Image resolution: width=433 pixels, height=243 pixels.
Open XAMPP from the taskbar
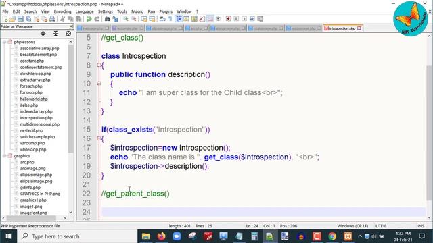[348, 236]
